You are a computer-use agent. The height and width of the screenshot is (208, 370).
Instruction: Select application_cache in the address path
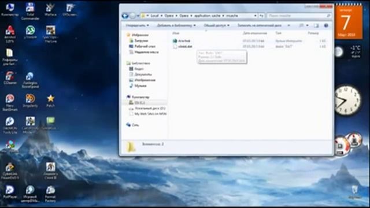207,16
